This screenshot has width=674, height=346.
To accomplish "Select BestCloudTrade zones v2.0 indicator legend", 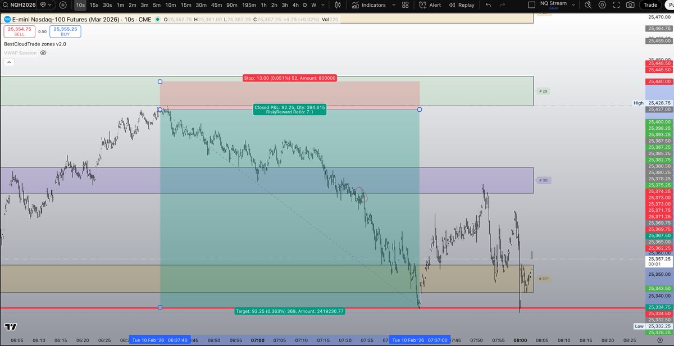I will tap(35, 44).
